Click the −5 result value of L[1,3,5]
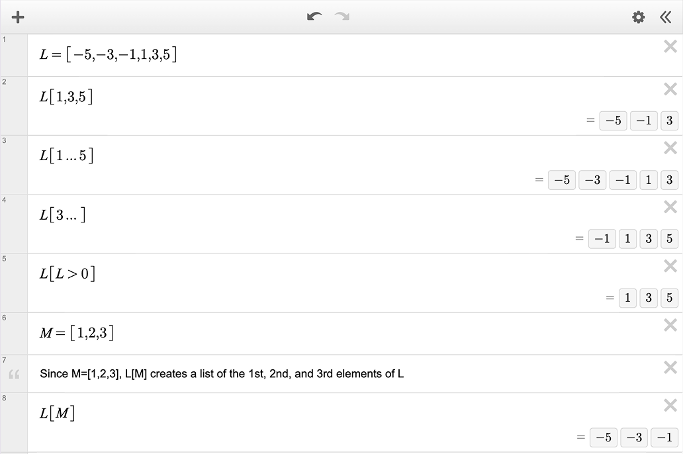The width and height of the screenshot is (683, 454). click(613, 120)
